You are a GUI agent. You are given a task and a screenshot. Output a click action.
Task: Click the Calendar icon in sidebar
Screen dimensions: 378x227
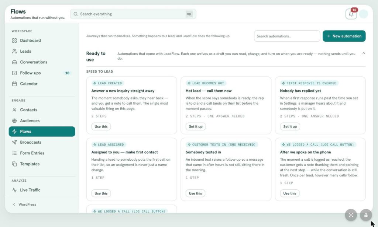pos(14,84)
